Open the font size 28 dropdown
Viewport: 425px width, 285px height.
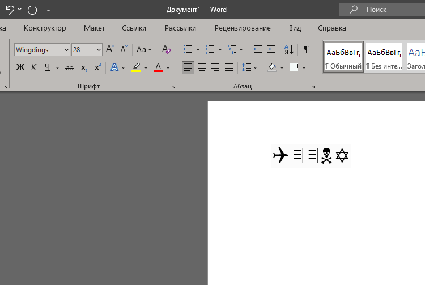point(99,50)
